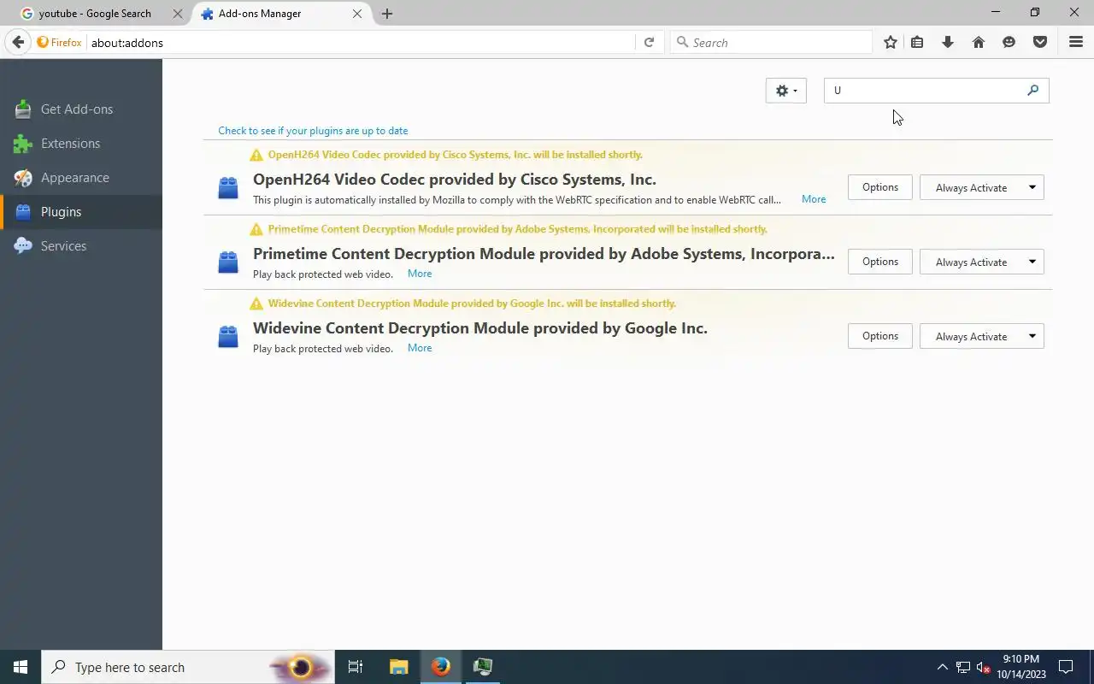The width and height of the screenshot is (1094, 684).
Task: Show bookmarks list icon in toolbar
Action: [917, 42]
